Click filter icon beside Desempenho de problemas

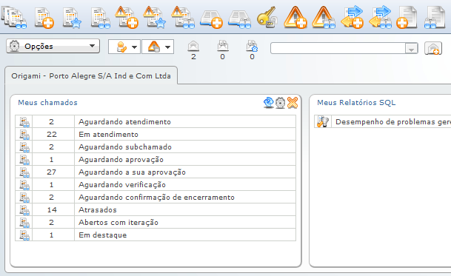tap(323, 122)
